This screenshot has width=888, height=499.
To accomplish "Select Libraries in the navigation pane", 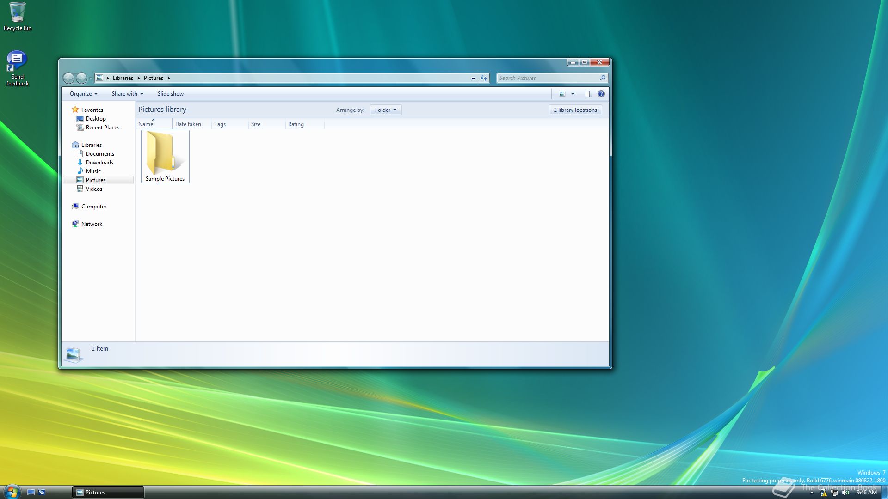I will (91, 145).
